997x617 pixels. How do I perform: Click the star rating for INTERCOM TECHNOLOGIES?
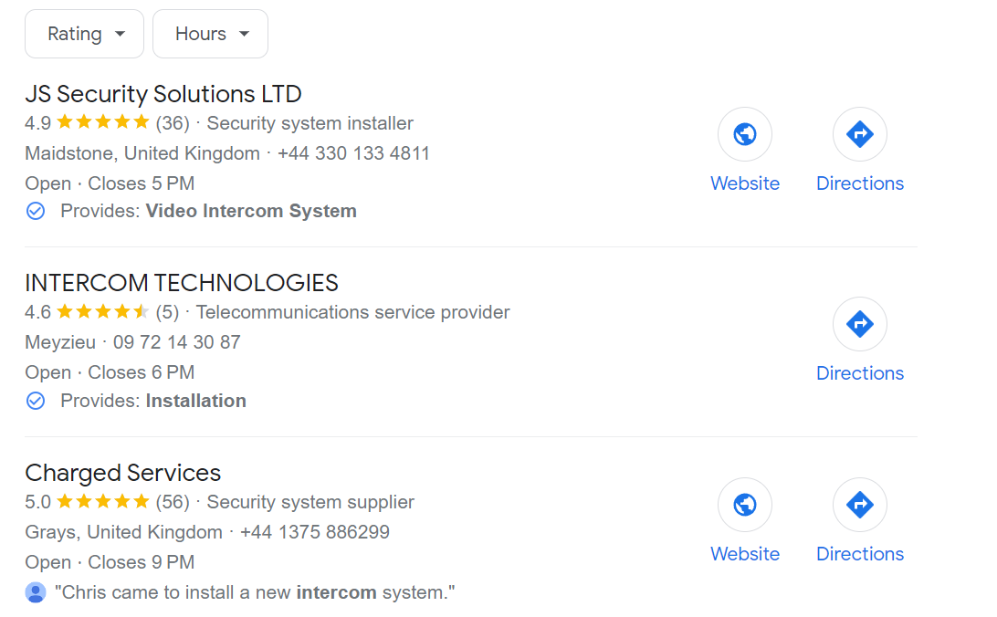click(102, 312)
